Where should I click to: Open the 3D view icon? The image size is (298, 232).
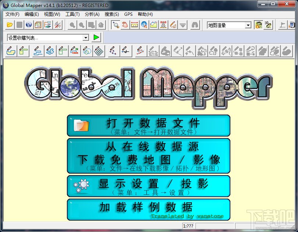pos(268,25)
